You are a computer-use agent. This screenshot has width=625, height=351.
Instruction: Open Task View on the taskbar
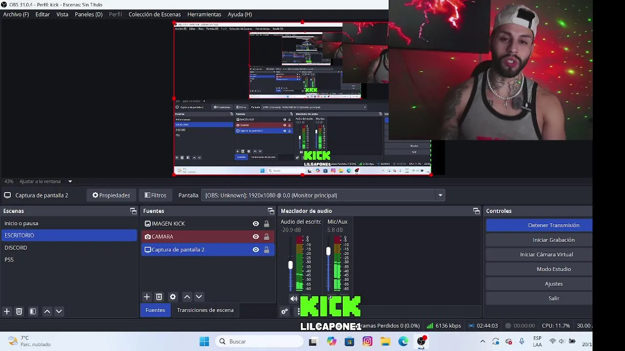pyautogui.click(x=312, y=342)
